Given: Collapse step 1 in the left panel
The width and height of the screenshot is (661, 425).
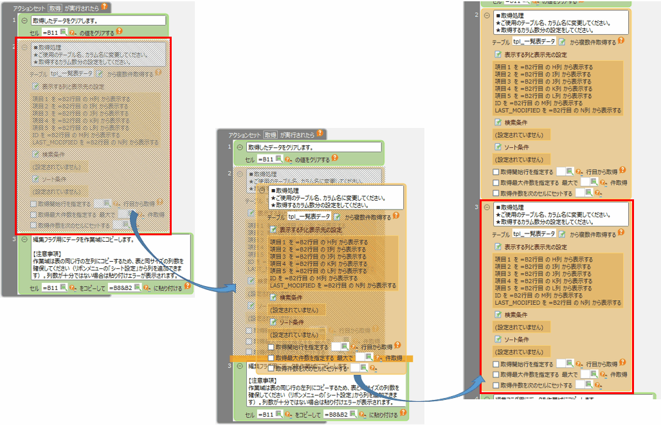Looking at the screenshot, I should (x=24, y=20).
